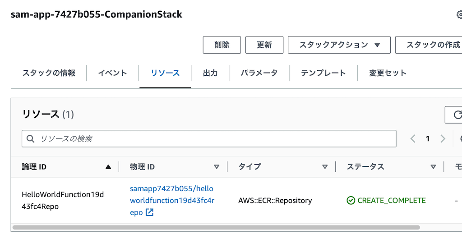Sort by 論理 ID using the ascending arrow
This screenshot has width=462, height=248.
[108, 167]
